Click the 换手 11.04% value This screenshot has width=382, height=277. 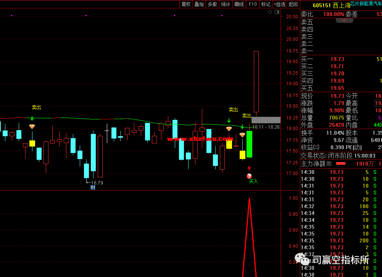coord(335,133)
